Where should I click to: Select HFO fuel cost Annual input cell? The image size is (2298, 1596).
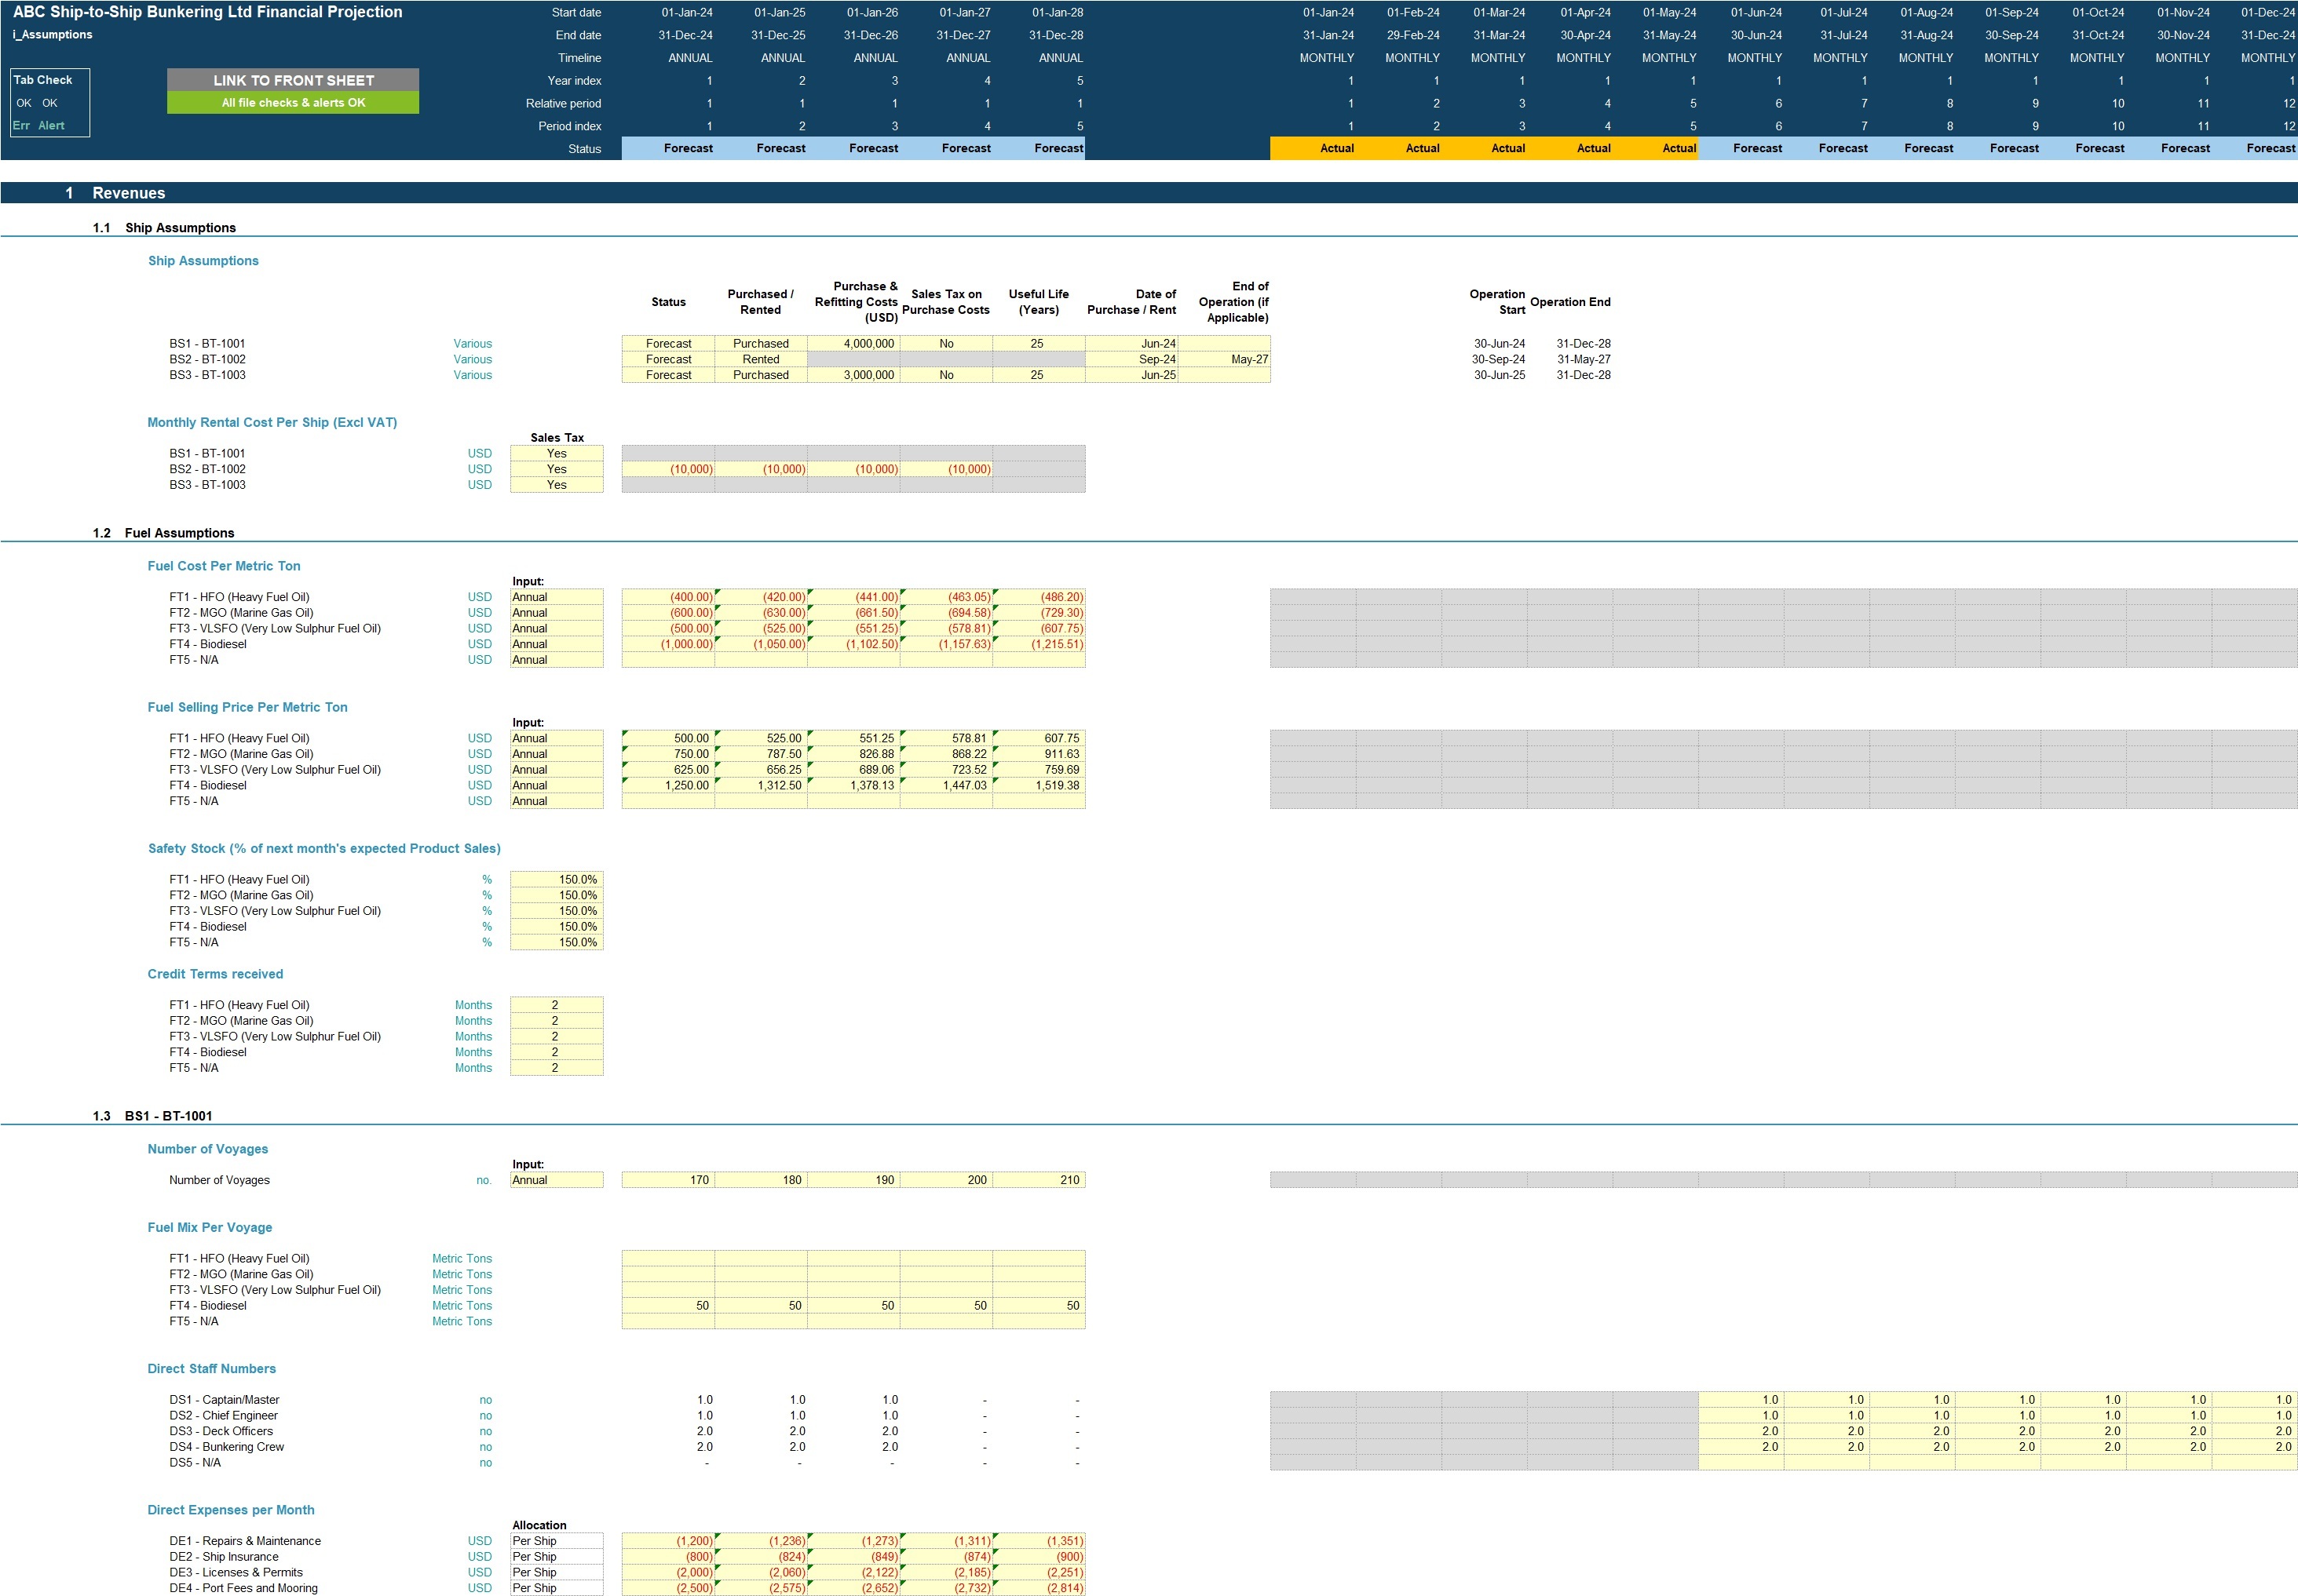click(556, 597)
